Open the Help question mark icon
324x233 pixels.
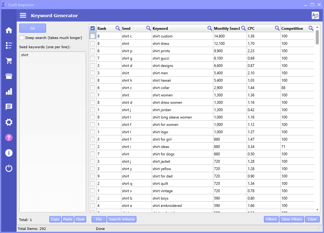pyautogui.click(x=9, y=138)
